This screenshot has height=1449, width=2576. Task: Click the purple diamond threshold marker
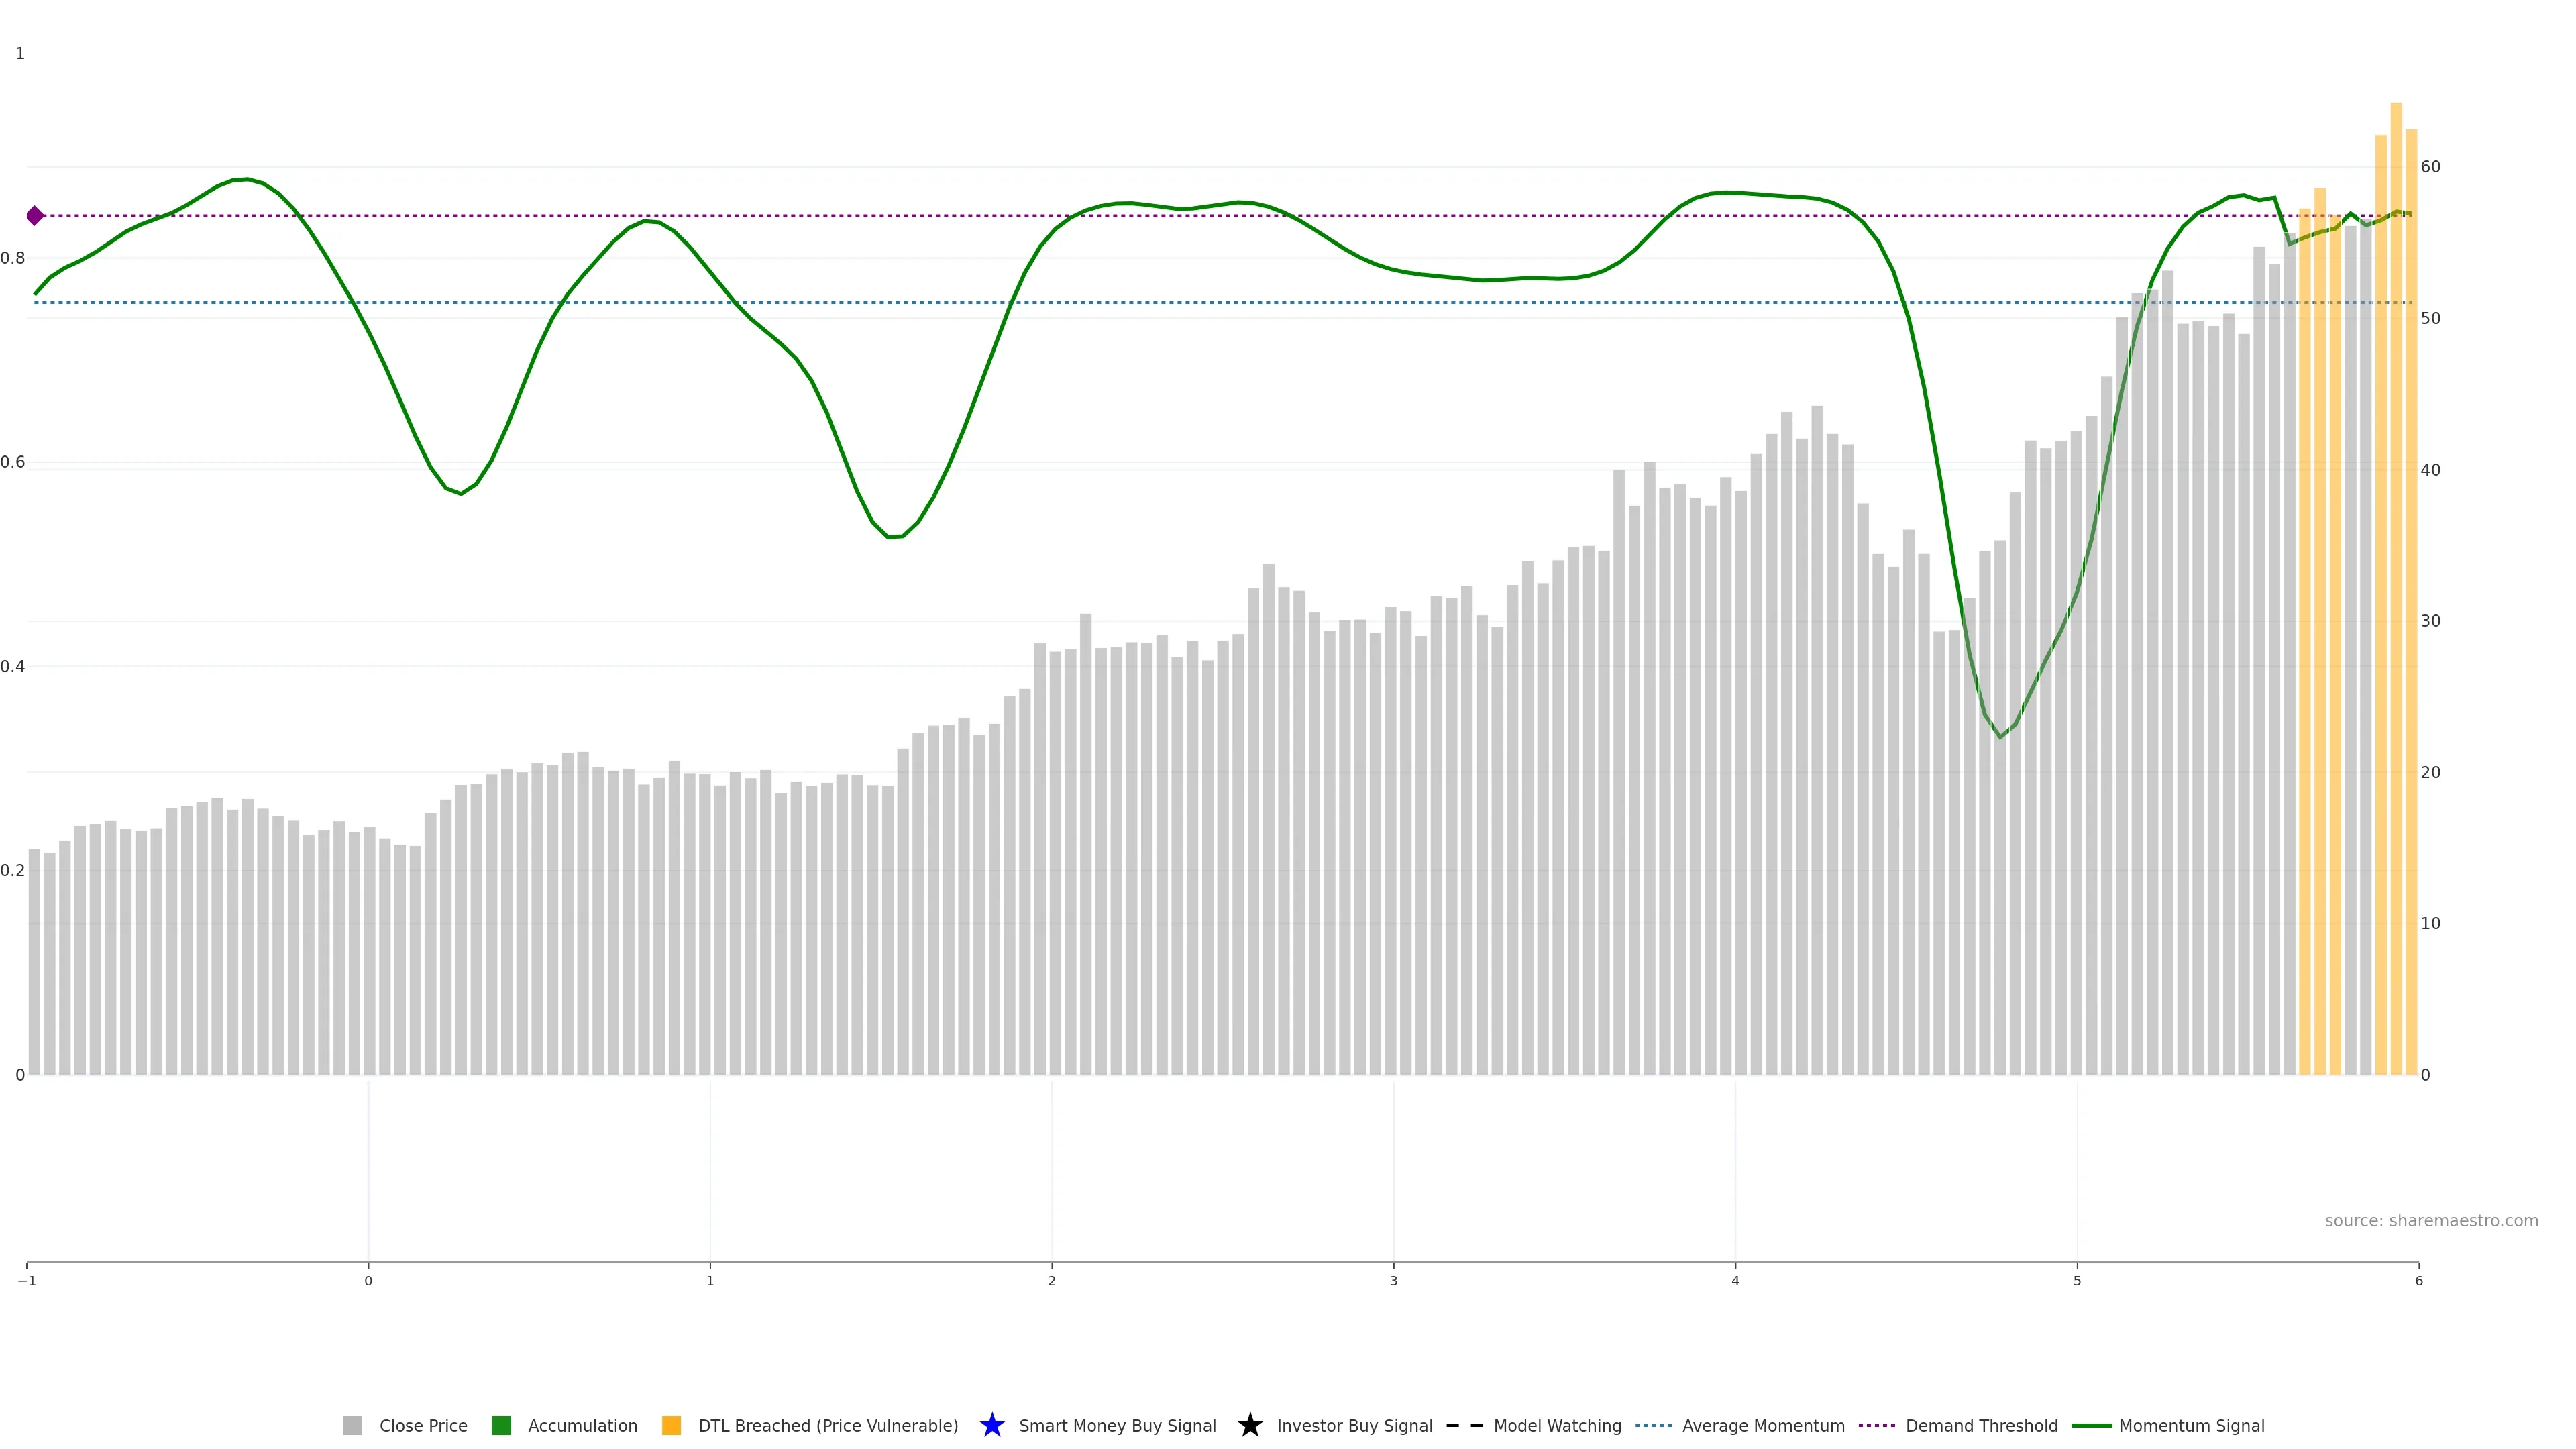point(35,216)
